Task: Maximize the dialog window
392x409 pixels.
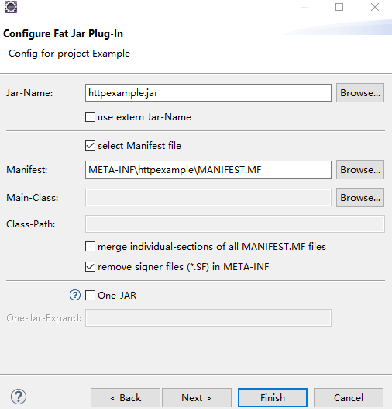Action: (339, 7)
